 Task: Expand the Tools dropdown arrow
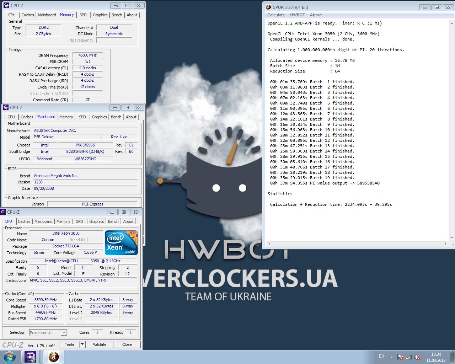click(x=82, y=344)
